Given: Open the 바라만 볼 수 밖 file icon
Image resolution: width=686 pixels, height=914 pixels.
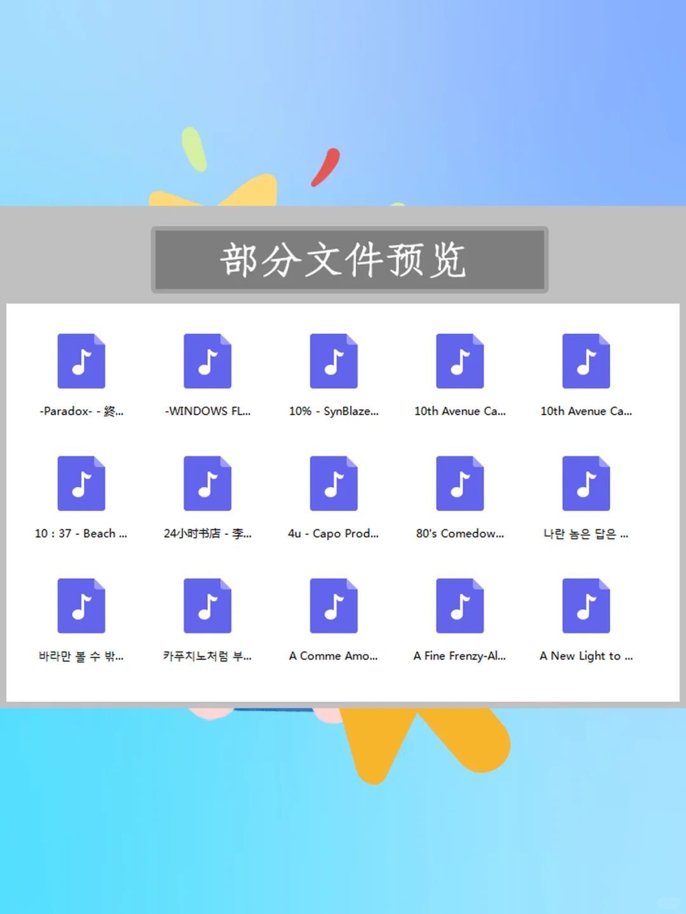Looking at the screenshot, I should pyautogui.click(x=81, y=605).
